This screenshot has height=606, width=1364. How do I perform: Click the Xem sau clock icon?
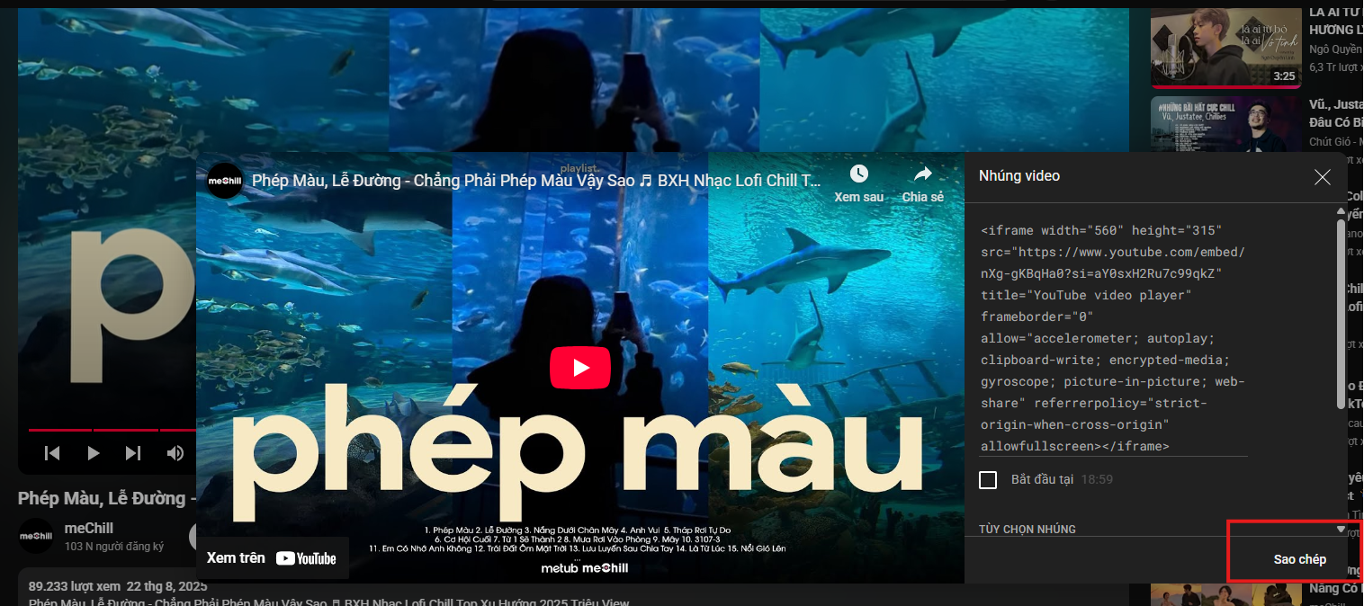point(859,174)
